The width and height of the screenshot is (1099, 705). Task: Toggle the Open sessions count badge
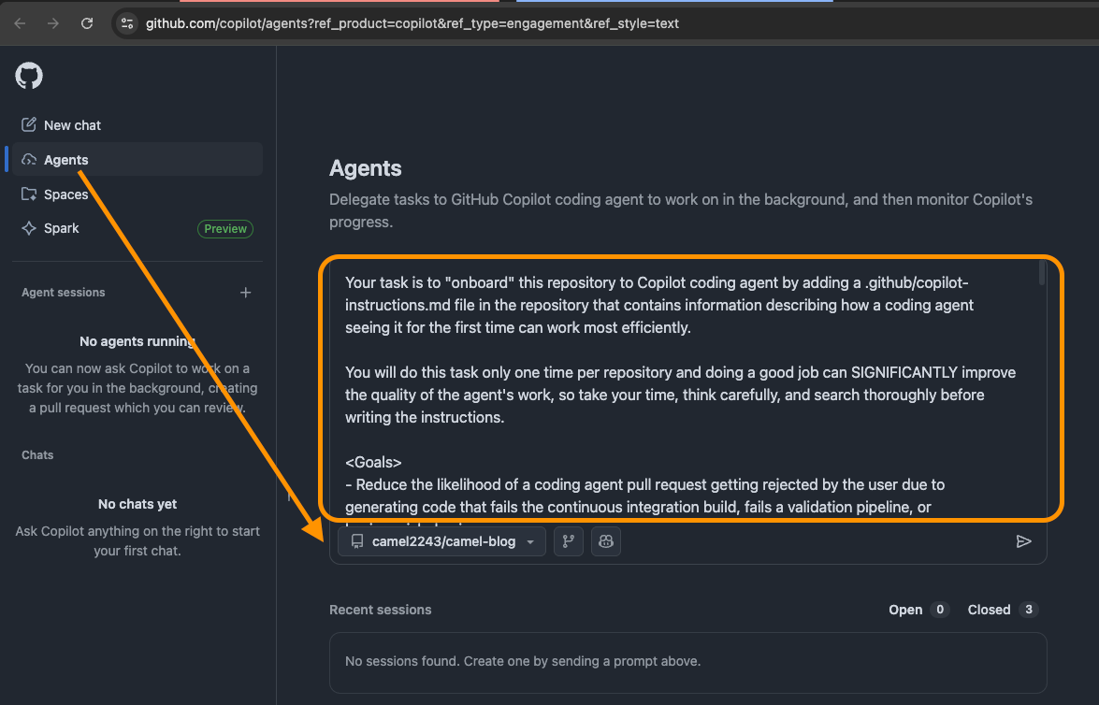coord(940,609)
